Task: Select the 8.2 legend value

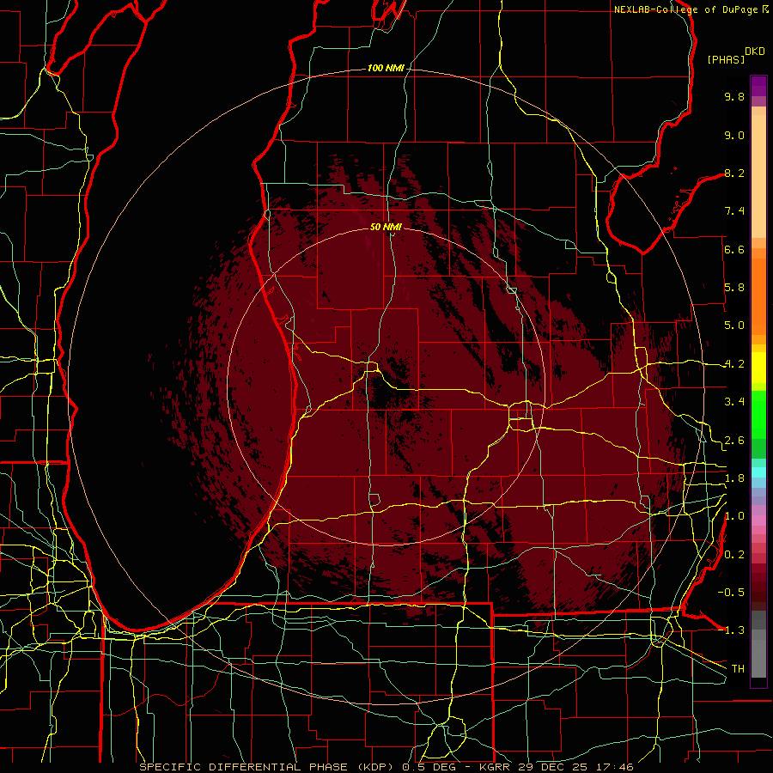Action: click(x=734, y=173)
